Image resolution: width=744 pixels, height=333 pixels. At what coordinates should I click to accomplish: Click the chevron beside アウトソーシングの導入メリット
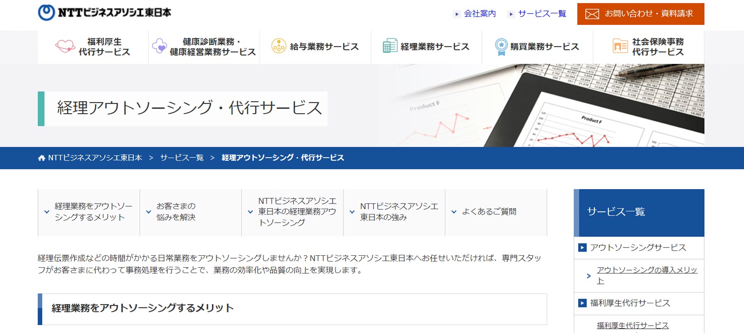pos(589,276)
